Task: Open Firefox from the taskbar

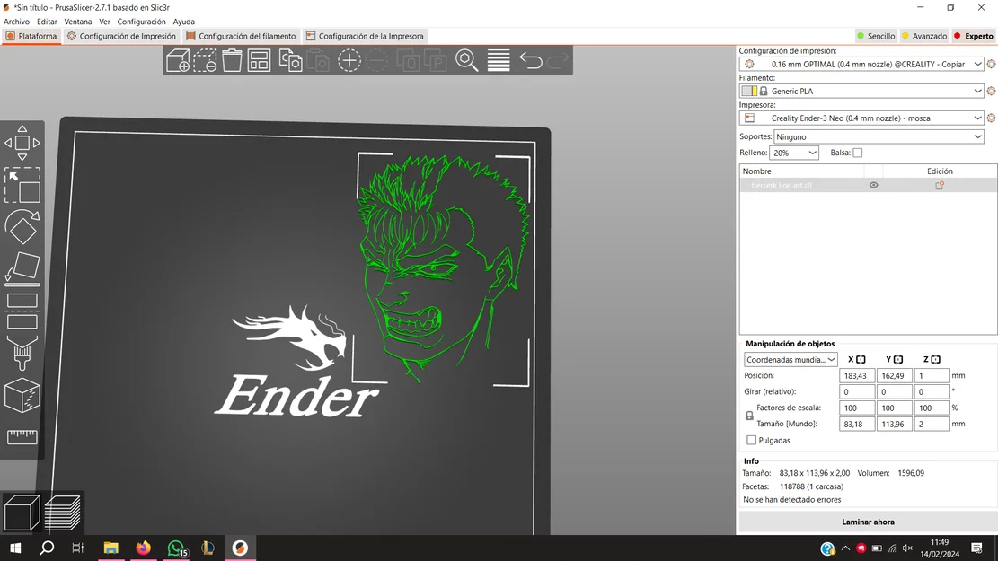Action: click(143, 548)
